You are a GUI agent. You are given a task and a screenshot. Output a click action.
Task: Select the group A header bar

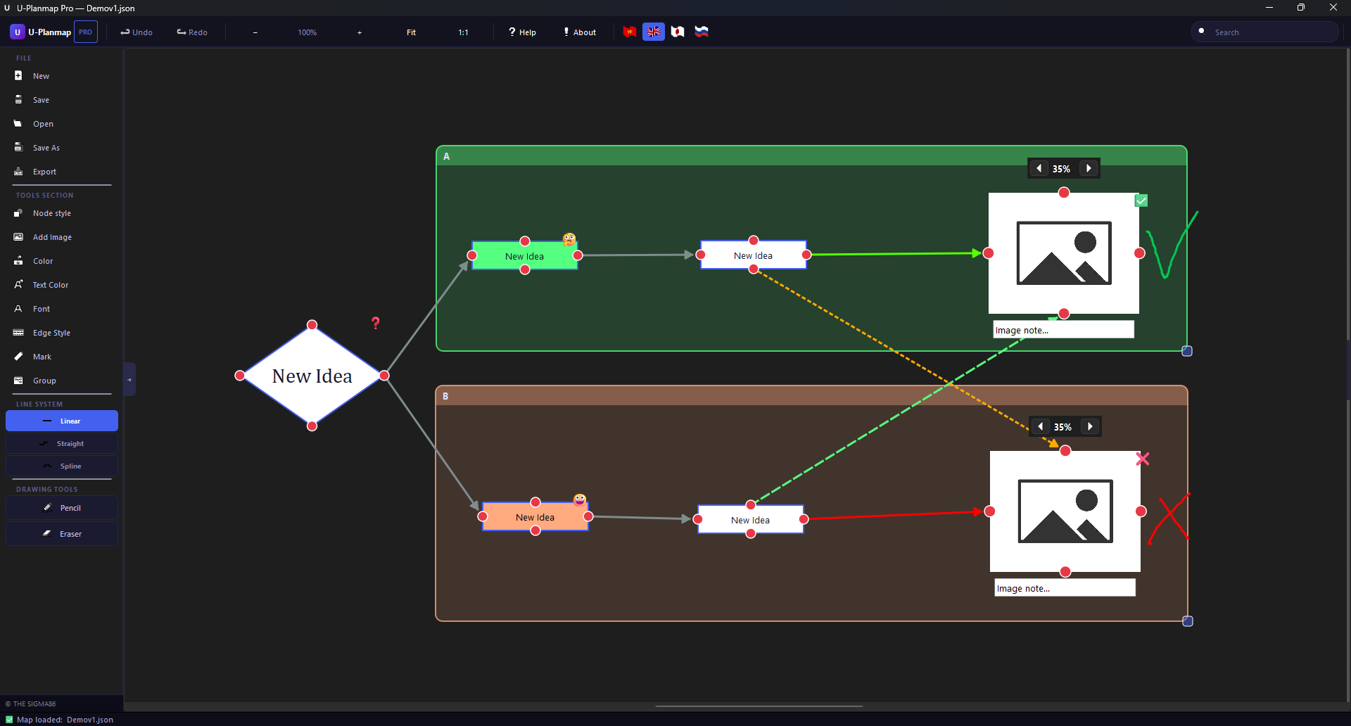[812, 156]
